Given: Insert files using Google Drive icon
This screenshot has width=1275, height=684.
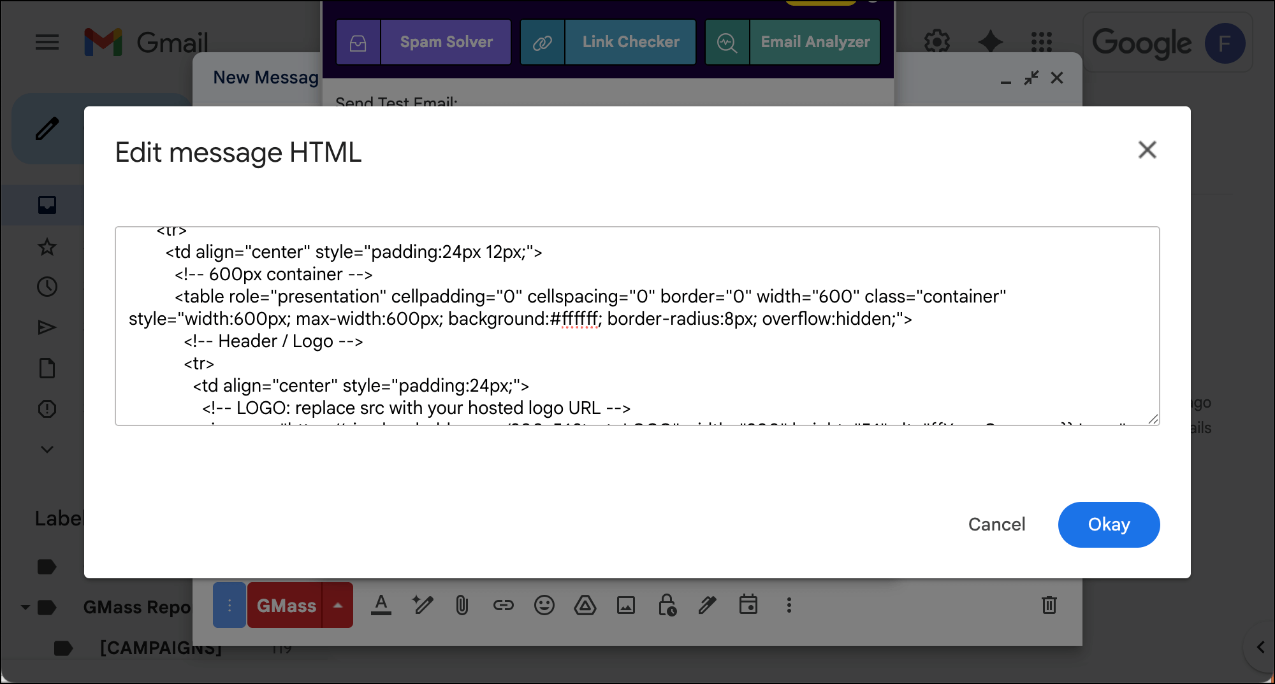Looking at the screenshot, I should coord(585,605).
